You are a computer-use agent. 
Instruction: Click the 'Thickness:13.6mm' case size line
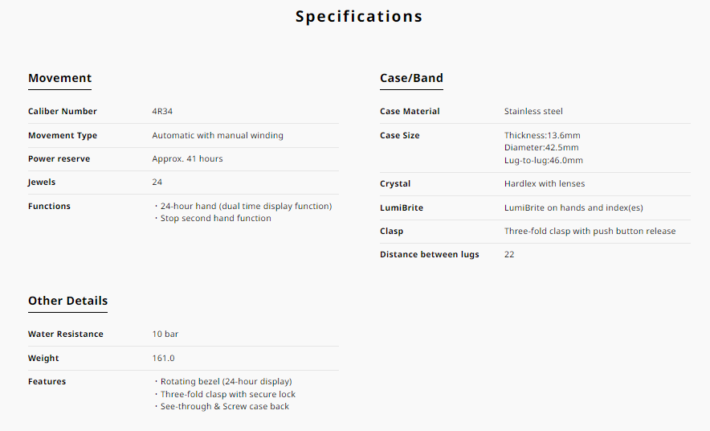click(x=542, y=136)
